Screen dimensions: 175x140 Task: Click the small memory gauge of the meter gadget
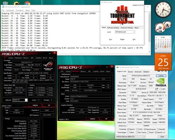pyautogui.click(x=167, y=24)
